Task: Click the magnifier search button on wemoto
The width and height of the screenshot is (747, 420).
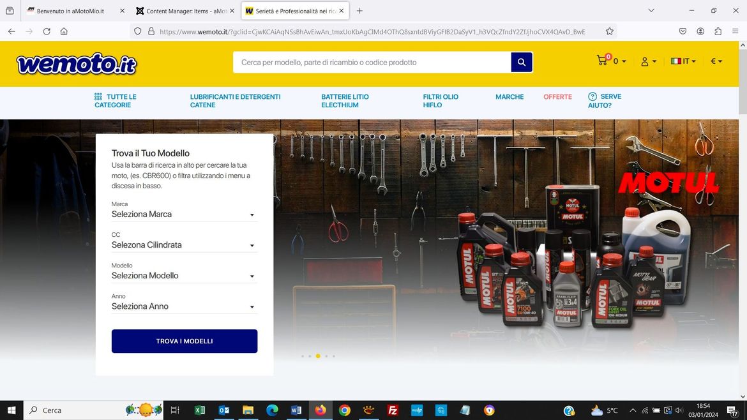Action: point(522,63)
